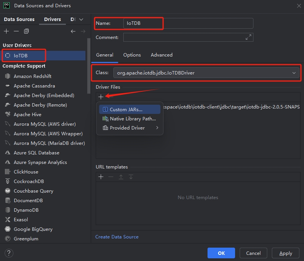304x261 pixels.
Task: Add a new URL template with plus icon
Action: (x=101, y=177)
